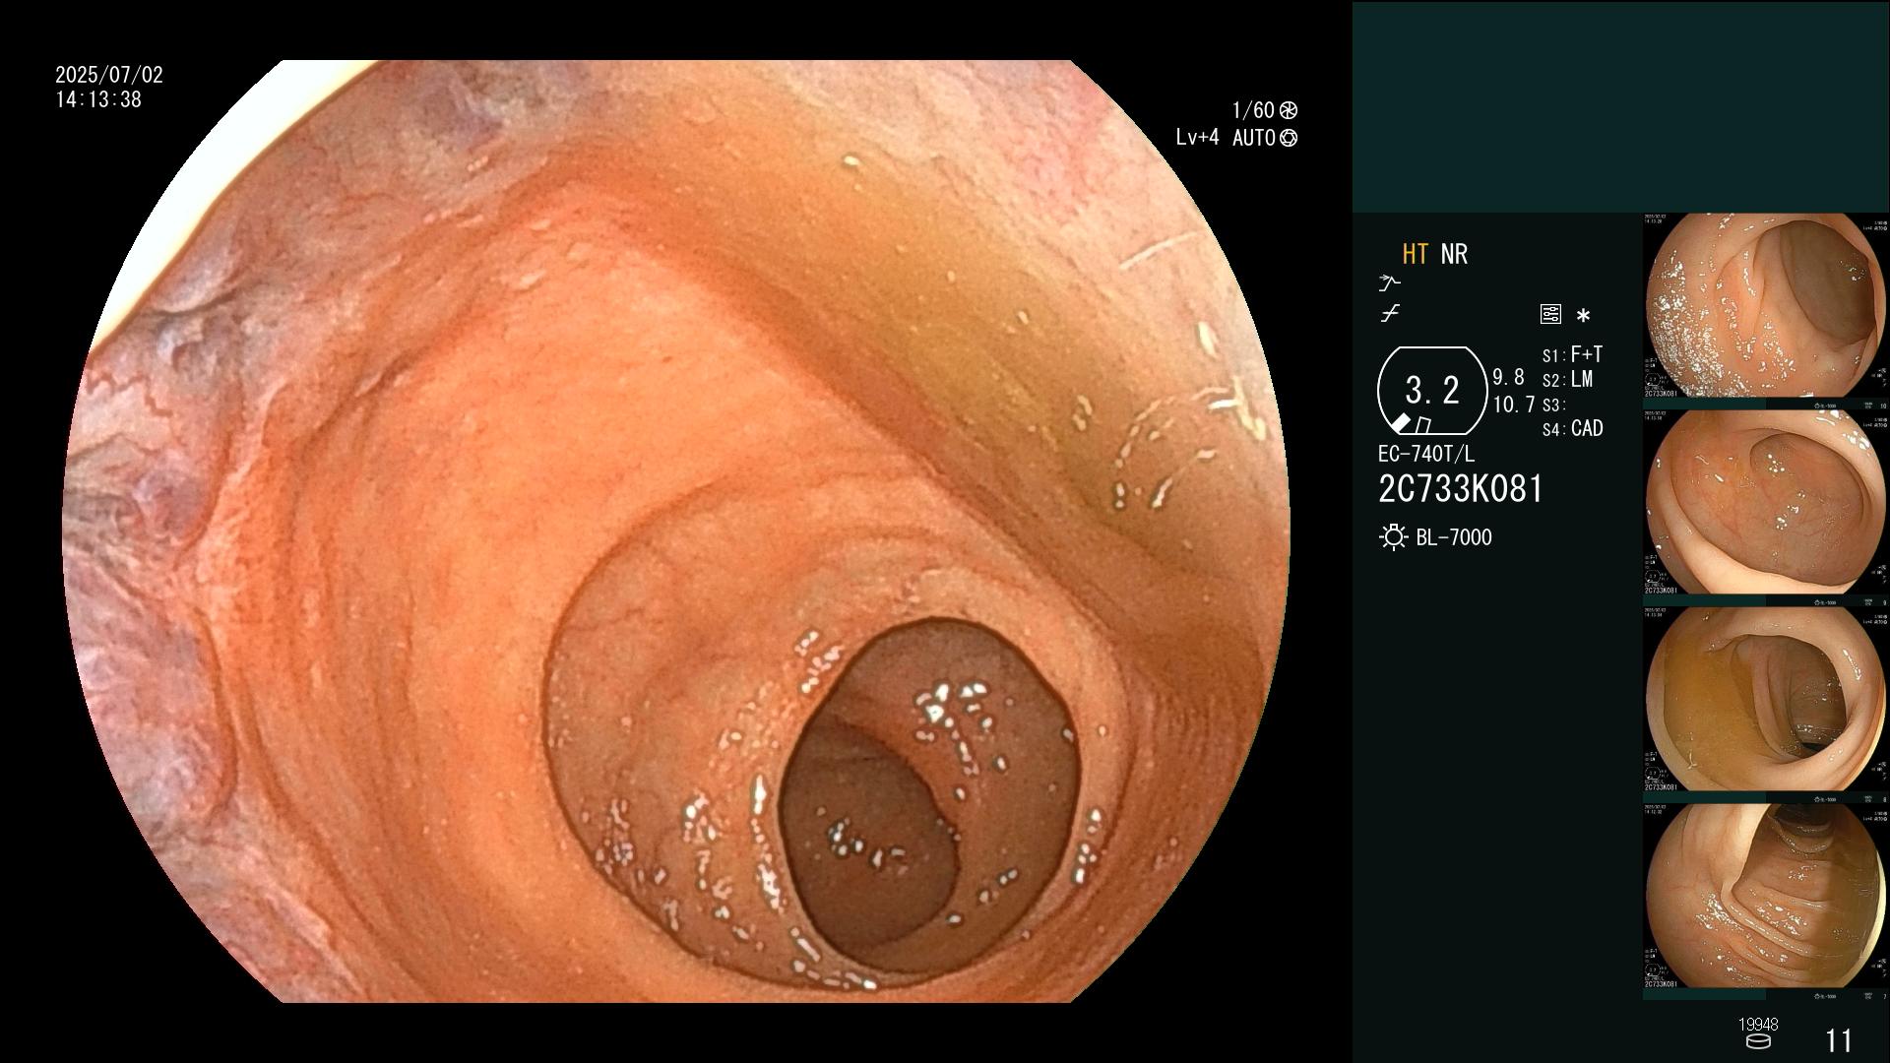Click the shutter speed 1/60 icon
The image size is (1890, 1063).
coord(1288,110)
